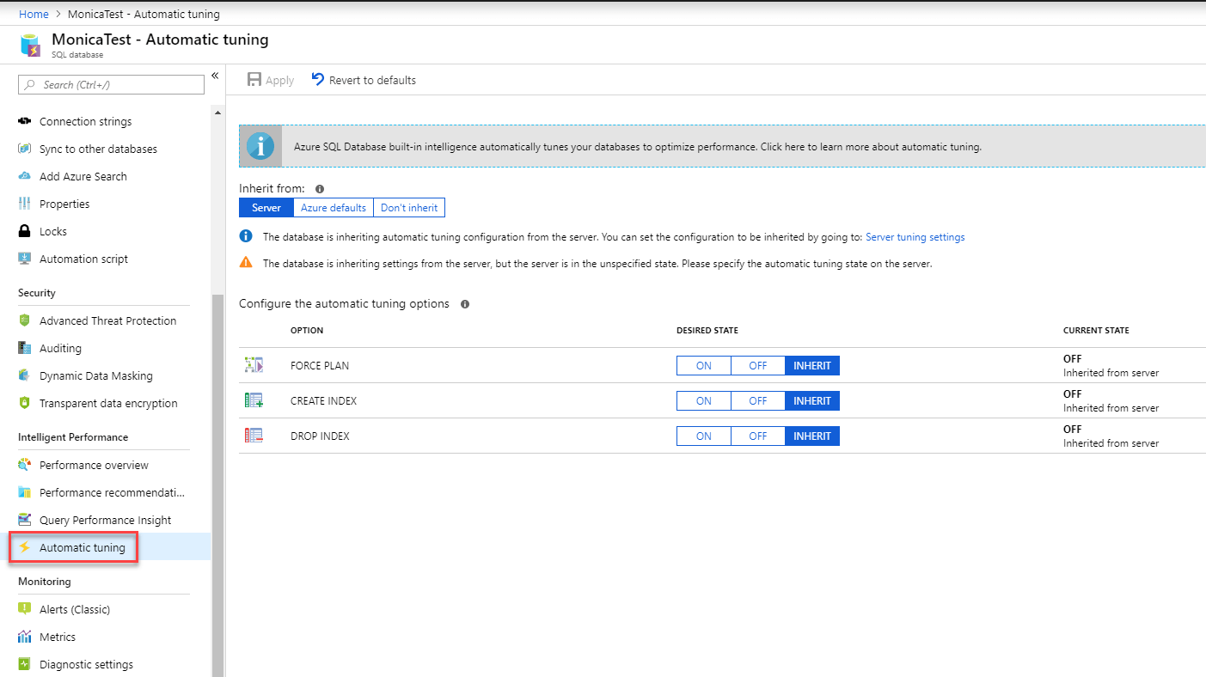Viewport: 1206px width, 677px height.
Task: Click the Properties bars icon
Action: pos(25,204)
